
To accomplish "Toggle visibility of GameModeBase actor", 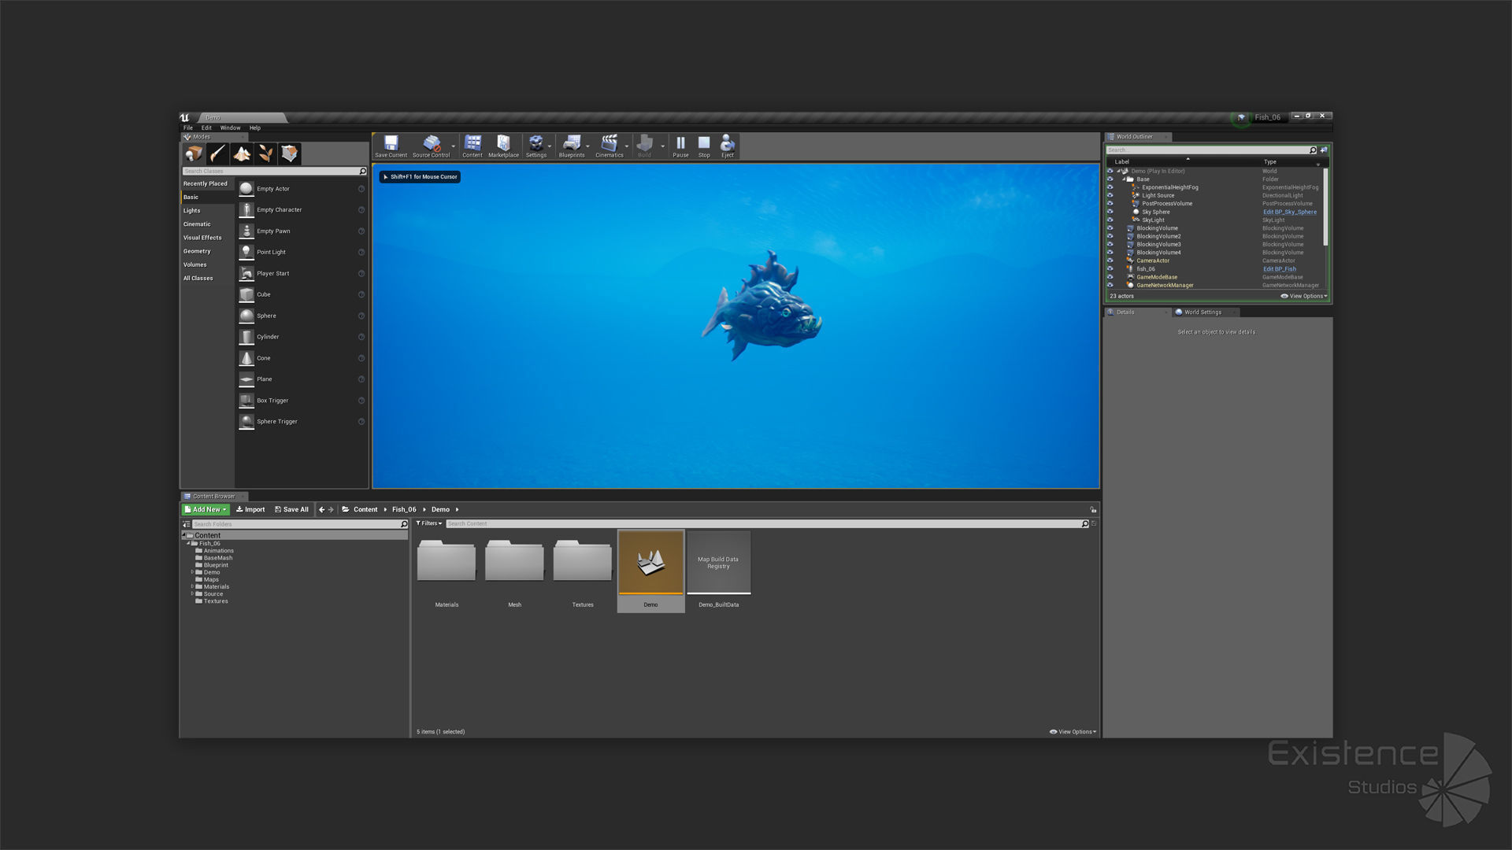I will pos(1110,277).
